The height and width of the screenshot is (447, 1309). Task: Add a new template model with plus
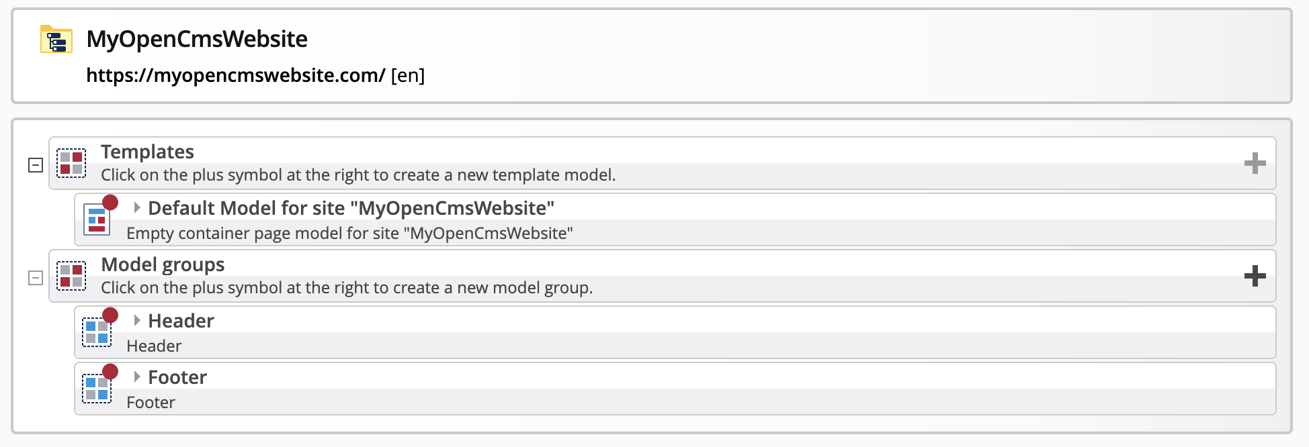click(x=1255, y=163)
